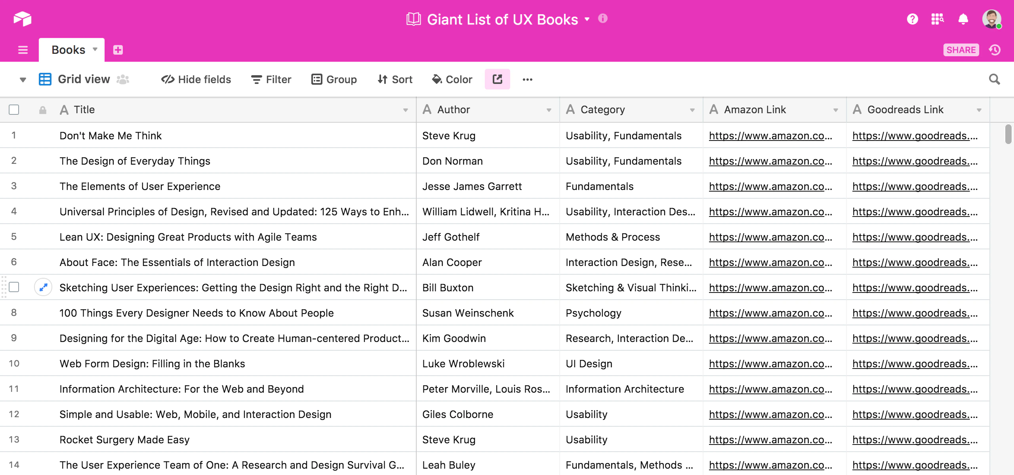The height and width of the screenshot is (475, 1014).
Task: Open the help menu question mark icon
Action: (913, 19)
